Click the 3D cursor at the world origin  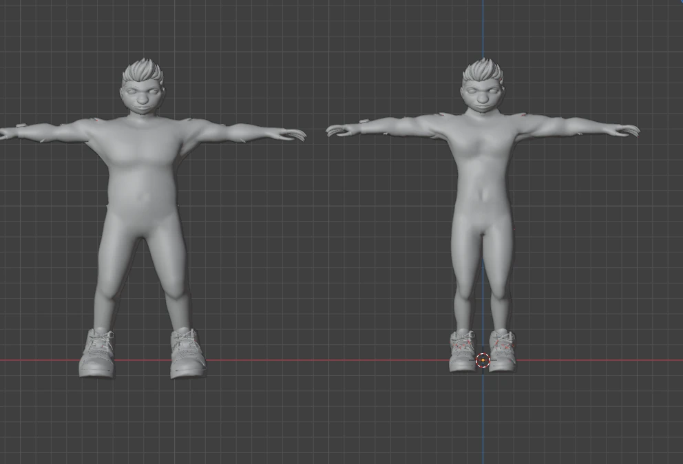click(482, 359)
